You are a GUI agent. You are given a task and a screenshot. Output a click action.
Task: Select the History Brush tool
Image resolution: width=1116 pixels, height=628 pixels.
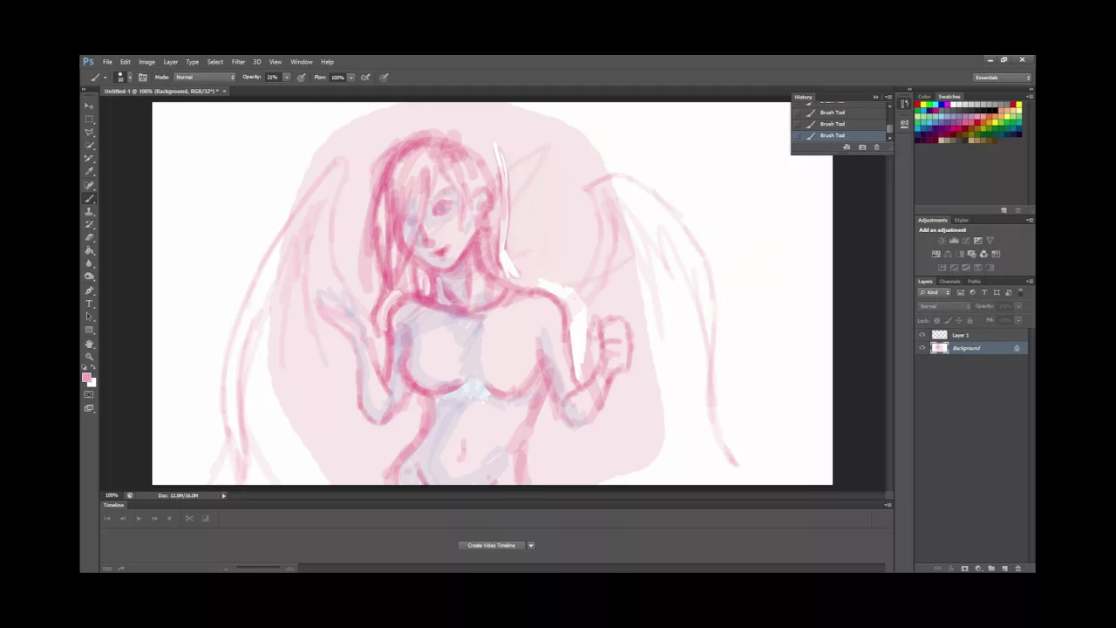tap(89, 224)
